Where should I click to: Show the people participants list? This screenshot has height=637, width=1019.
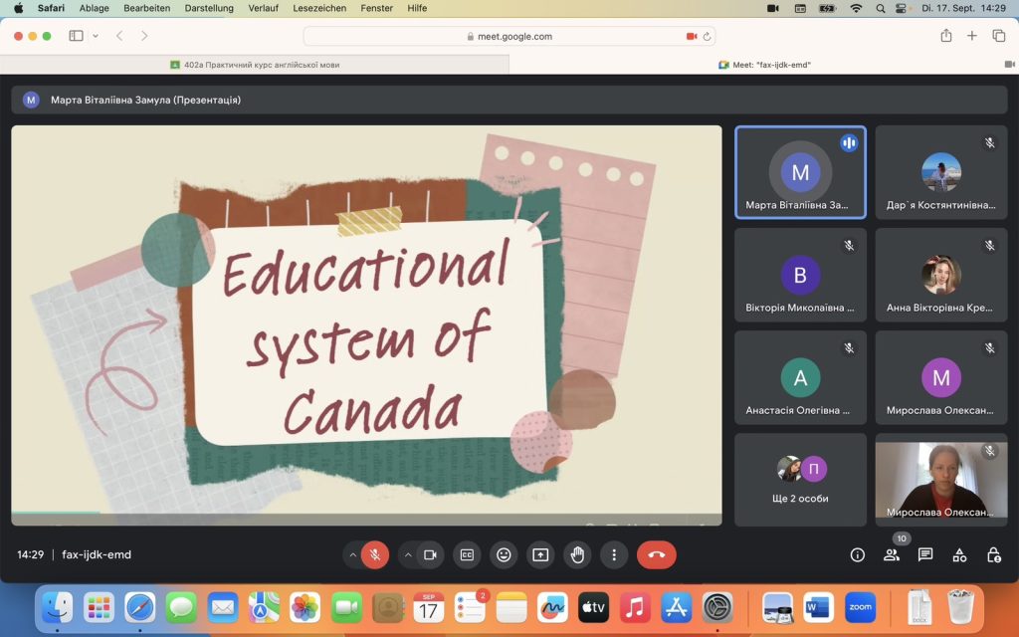(x=892, y=554)
